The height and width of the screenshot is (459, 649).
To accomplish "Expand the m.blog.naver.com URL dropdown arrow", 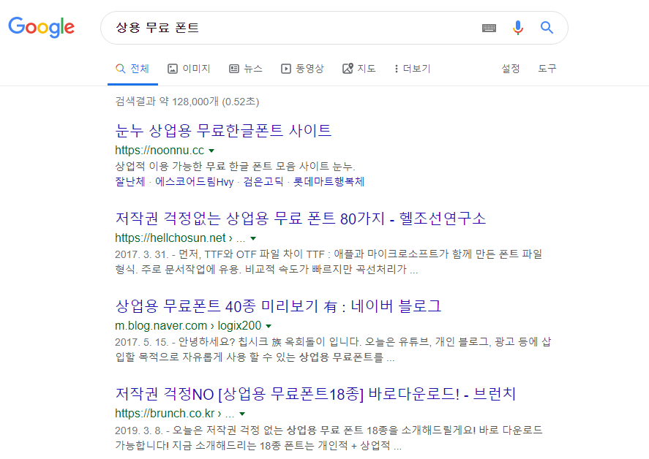I will (x=269, y=326).
